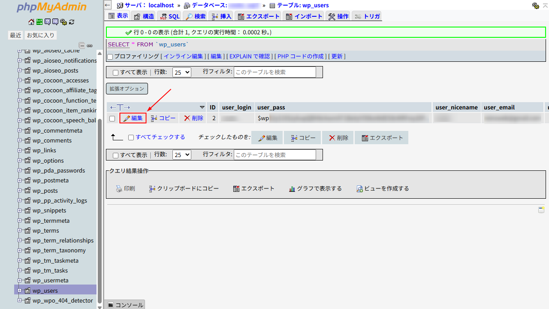The image size is (549, 309).
Task: Expand the wp_users tree node
Action: pyautogui.click(x=20, y=291)
